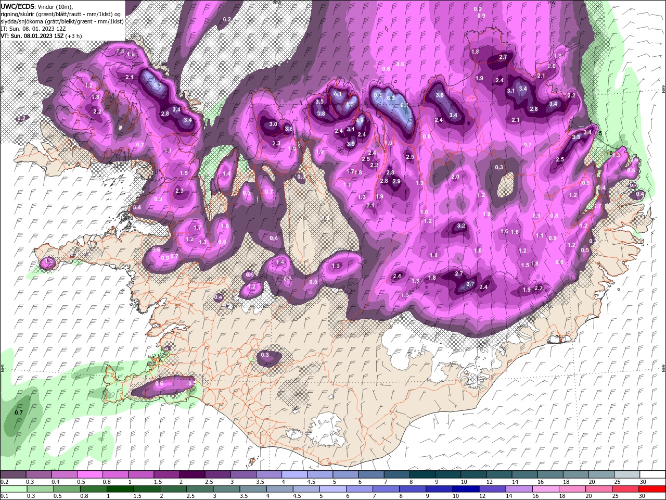Select the white top-legend swatch labeled 30

coord(652,474)
